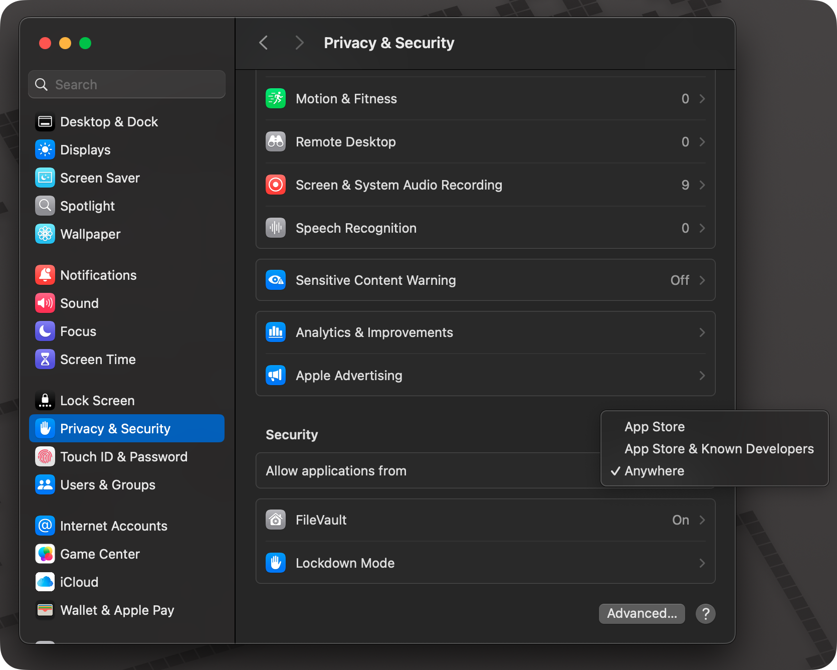
Task: Click the Analytics & Improvements chart icon
Action: pyautogui.click(x=276, y=332)
